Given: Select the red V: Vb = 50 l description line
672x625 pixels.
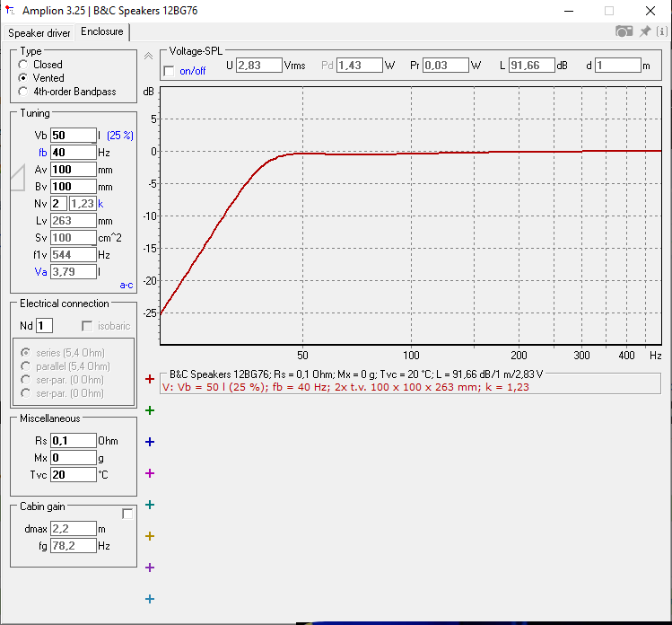Looking at the screenshot, I should [345, 387].
